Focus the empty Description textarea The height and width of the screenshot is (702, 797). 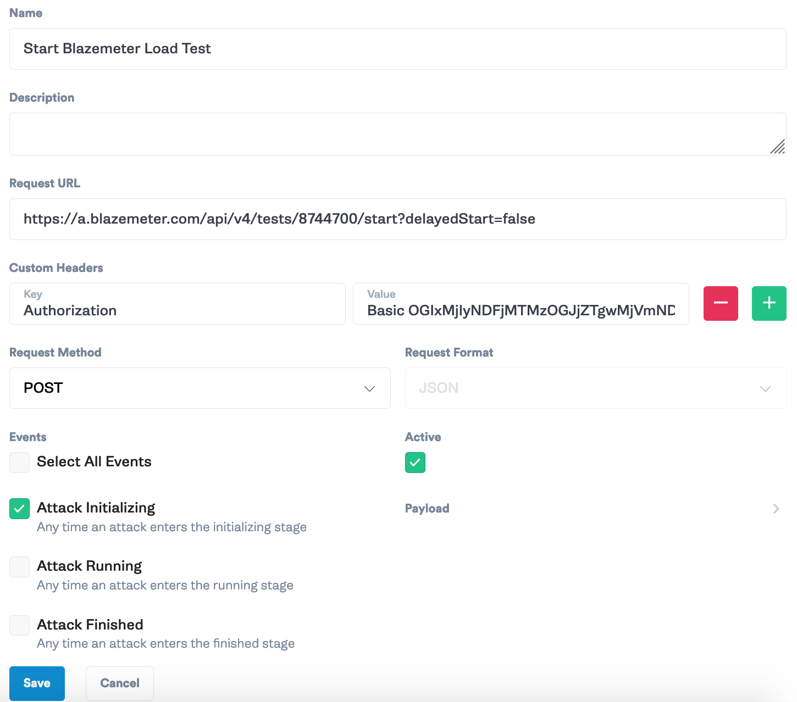398,134
